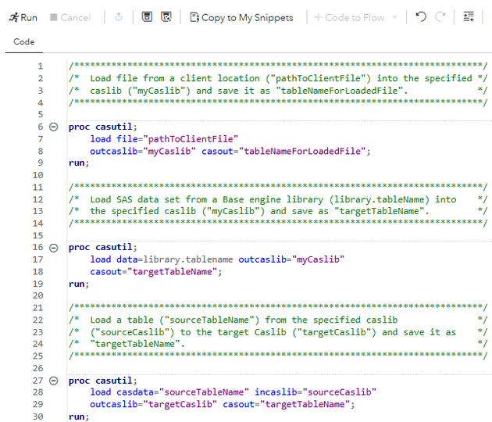Image resolution: width=492 pixels, height=422 pixels.
Task: Open the Code to Flow dropdown arrow
Action: [x=394, y=17]
